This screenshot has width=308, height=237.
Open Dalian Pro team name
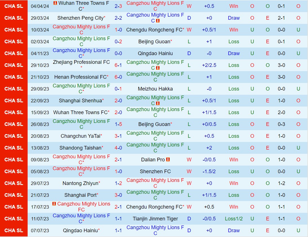pyautogui.click(x=153, y=160)
